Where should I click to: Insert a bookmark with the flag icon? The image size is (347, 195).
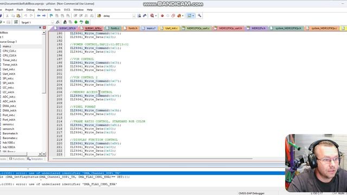click(x=52, y=16)
